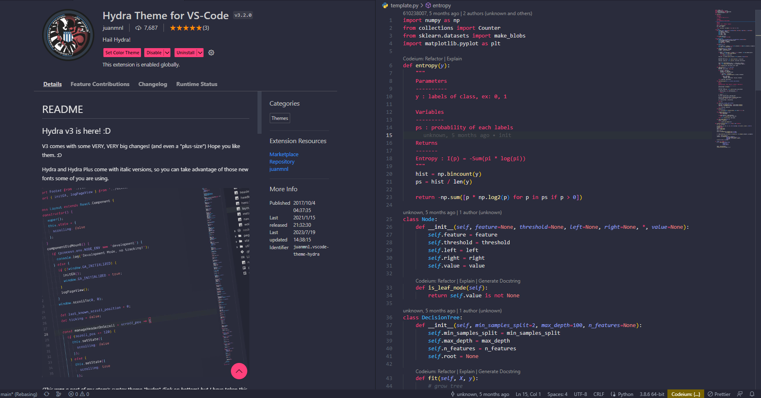Click the README heading text
The width and height of the screenshot is (761, 398).
(x=63, y=109)
